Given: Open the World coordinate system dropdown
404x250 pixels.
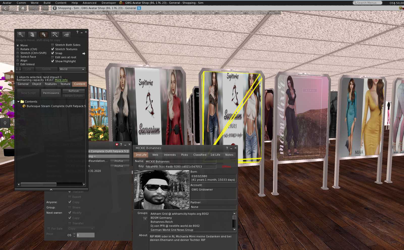Looking at the screenshot, I should pos(72,69).
